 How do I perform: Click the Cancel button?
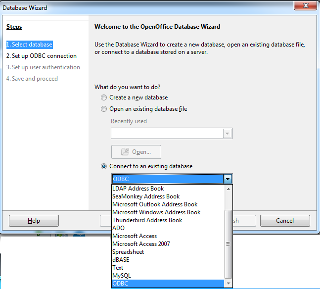[x=285, y=221]
